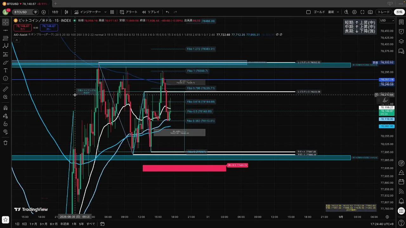Image resolution: width=406 pixels, height=228 pixels.
Task: Select the 年初来 date range
Action: coord(64,224)
